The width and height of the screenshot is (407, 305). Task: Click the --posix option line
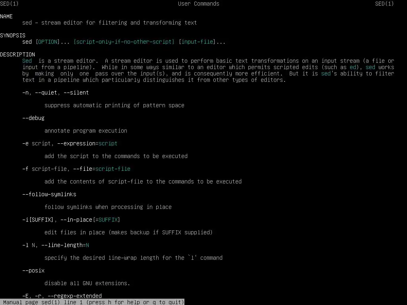33,270
